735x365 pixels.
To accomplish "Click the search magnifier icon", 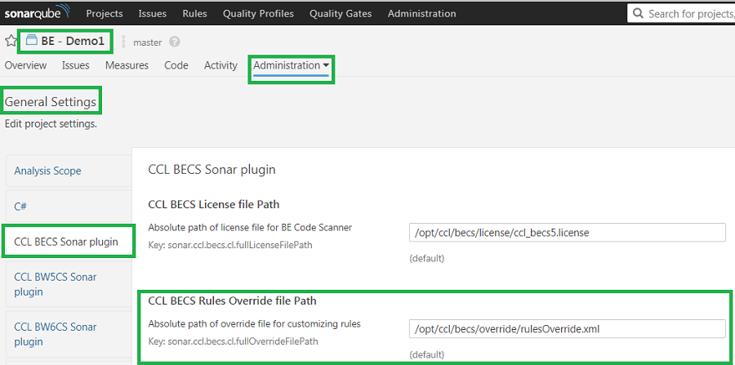I will click(638, 13).
